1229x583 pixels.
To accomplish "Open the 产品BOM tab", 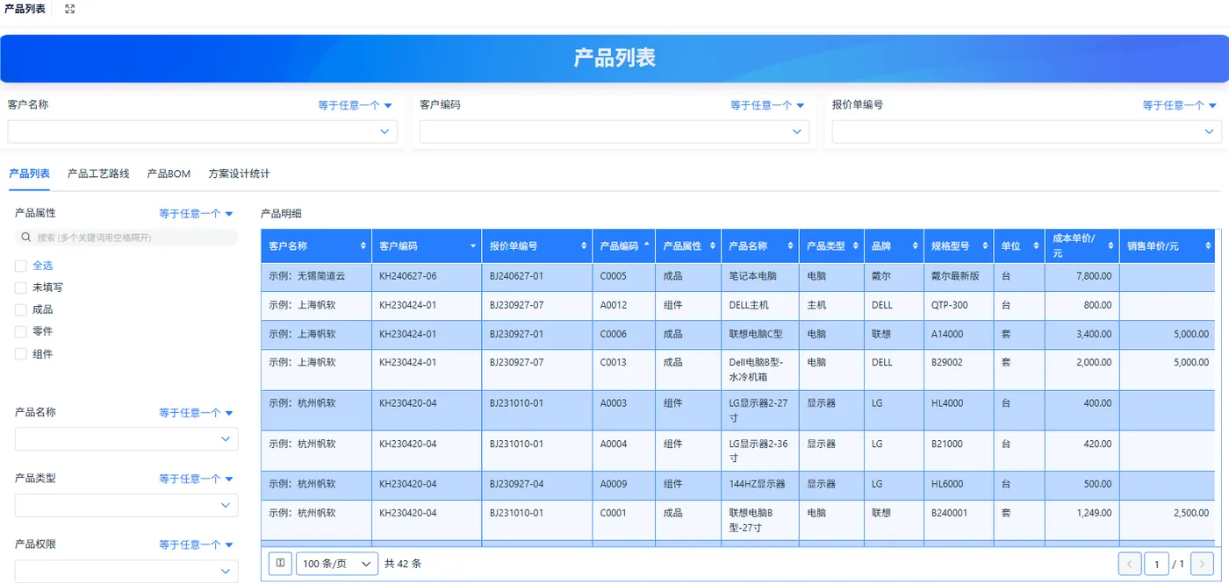I will click(169, 174).
